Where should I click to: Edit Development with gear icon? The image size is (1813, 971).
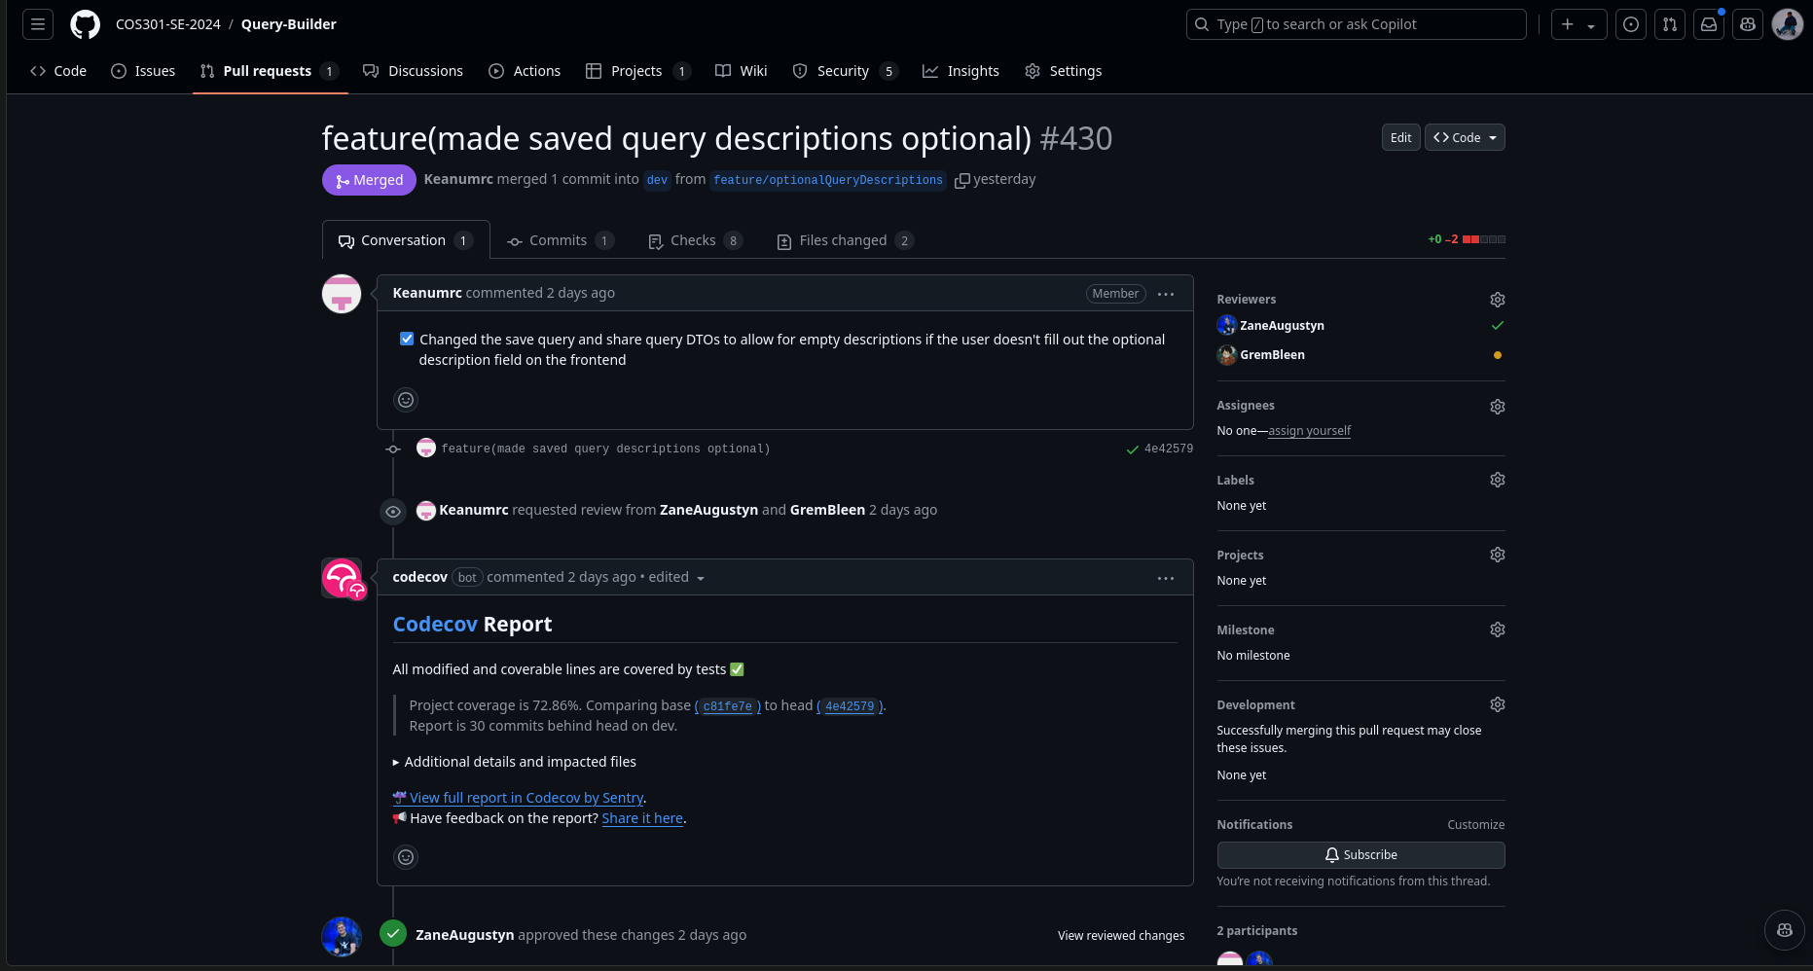pyautogui.click(x=1498, y=704)
